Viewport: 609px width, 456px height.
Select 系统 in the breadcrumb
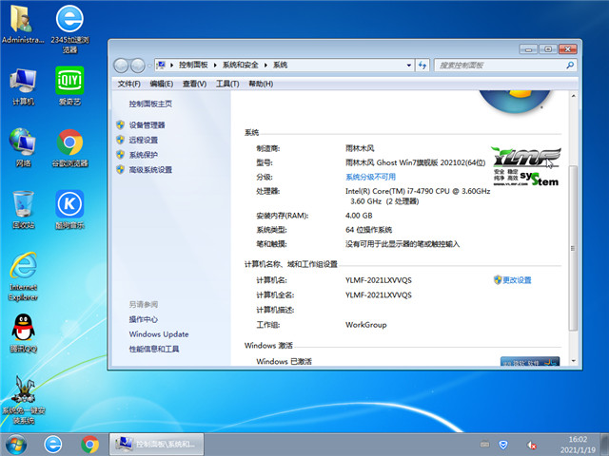[x=280, y=66]
